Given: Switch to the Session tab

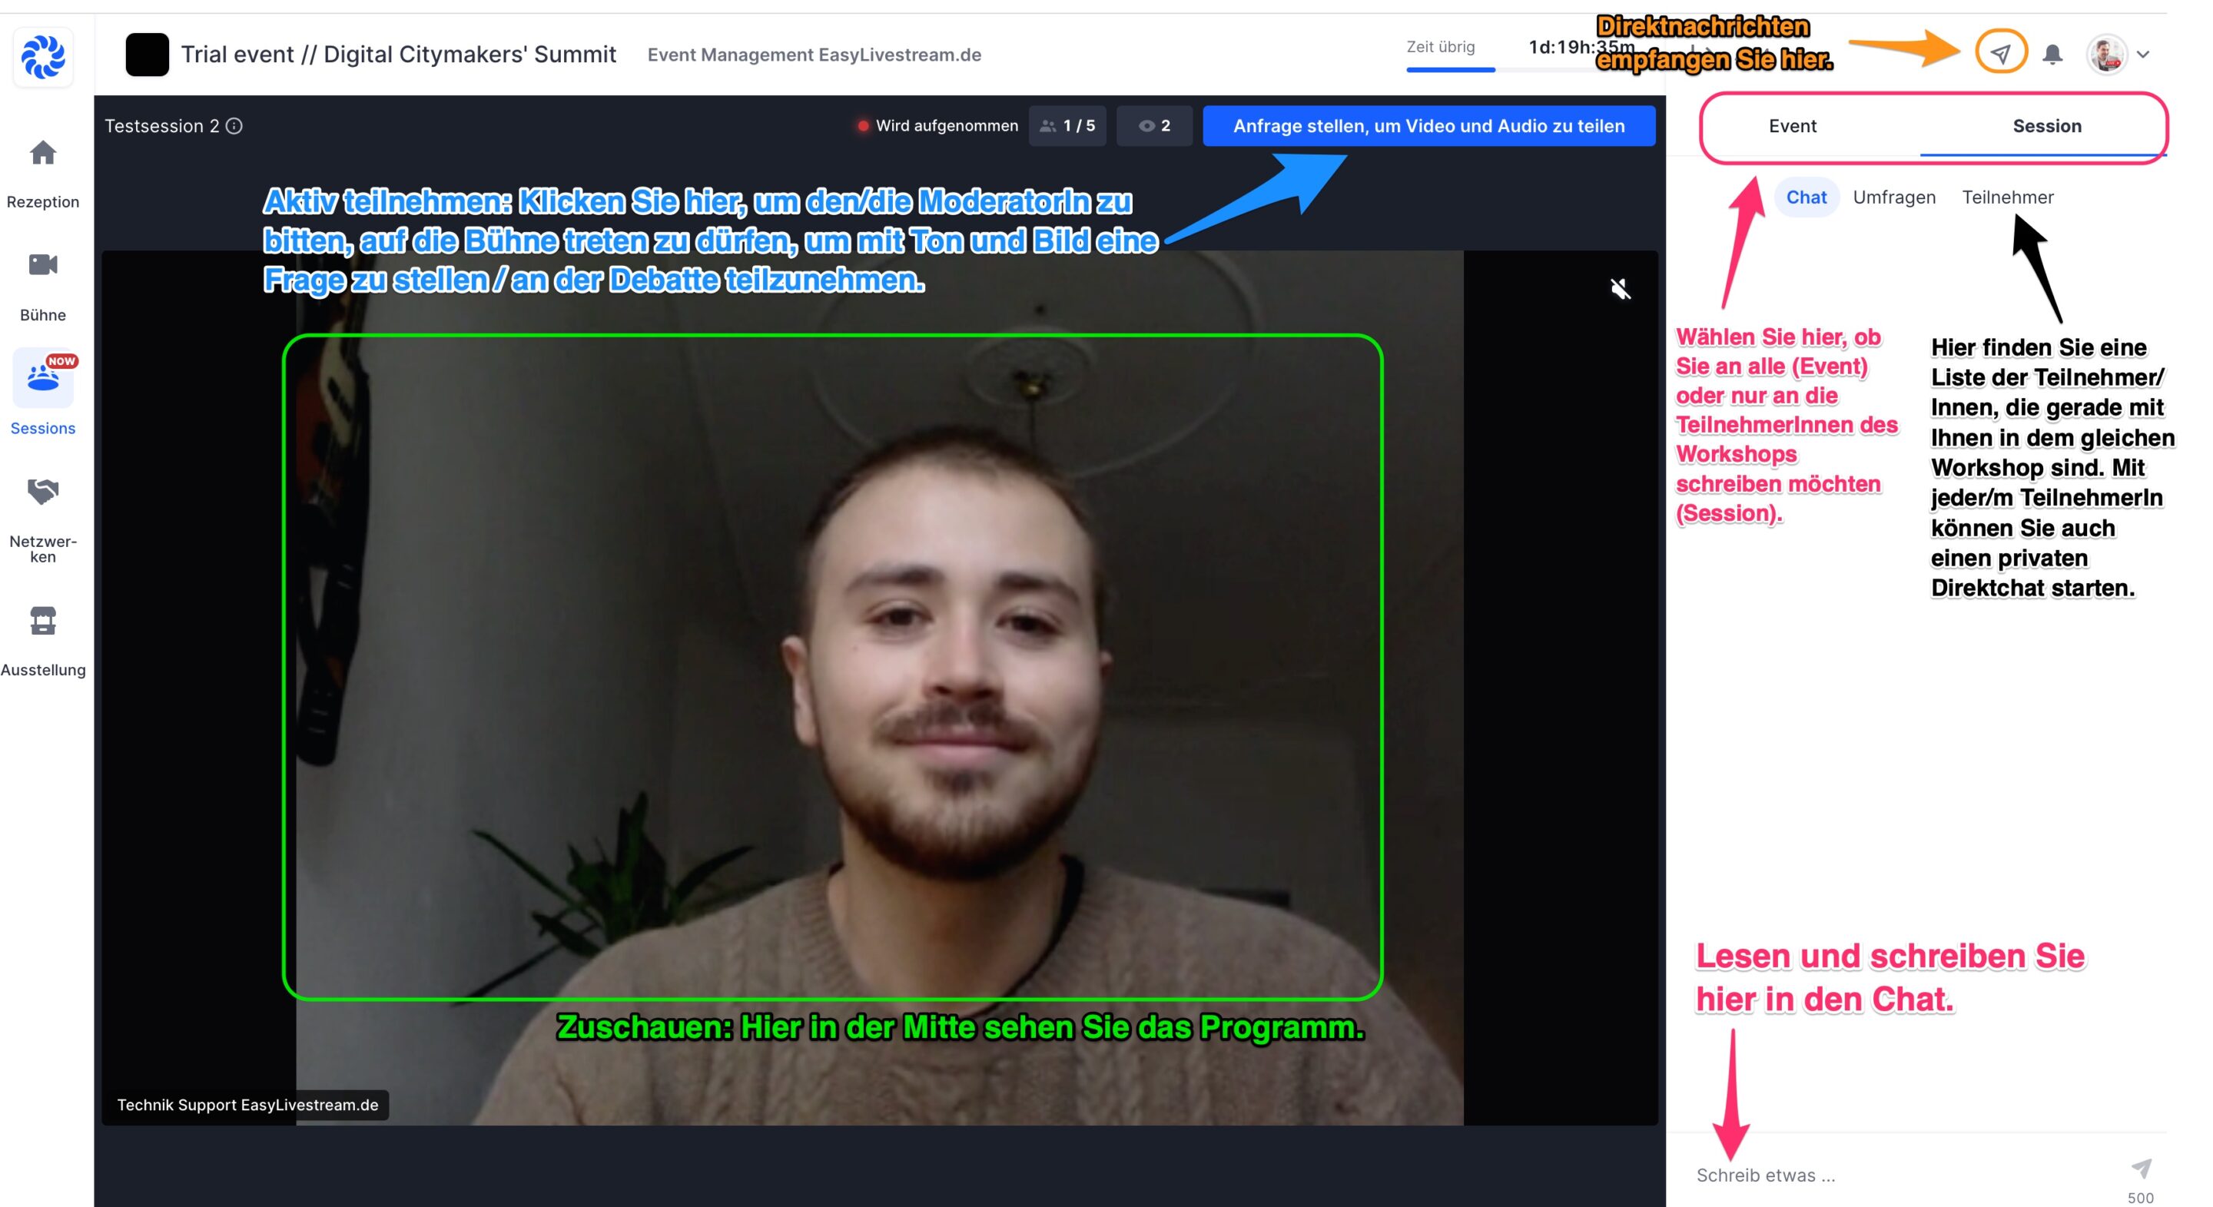Looking at the screenshot, I should [2046, 126].
